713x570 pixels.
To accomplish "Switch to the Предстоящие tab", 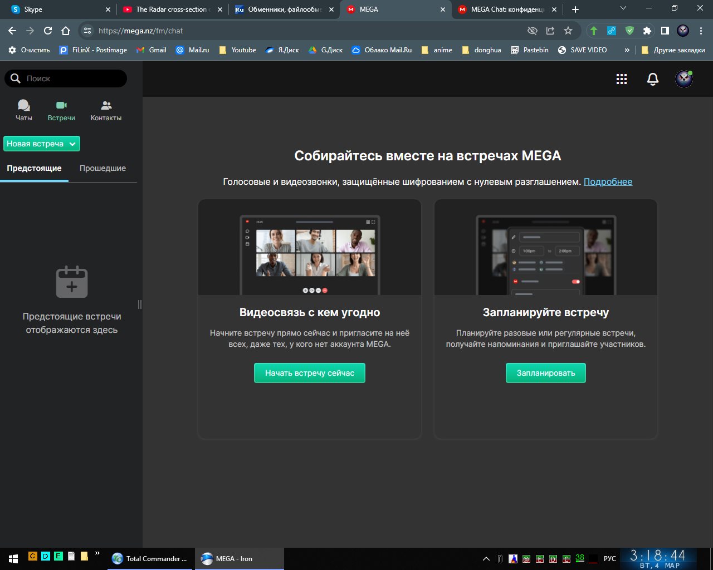I will click(x=34, y=168).
